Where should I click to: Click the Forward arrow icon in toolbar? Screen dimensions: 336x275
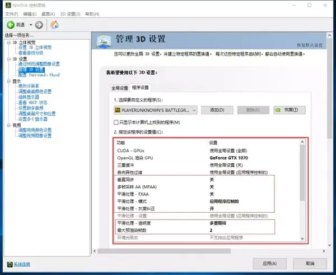[x=39, y=25]
